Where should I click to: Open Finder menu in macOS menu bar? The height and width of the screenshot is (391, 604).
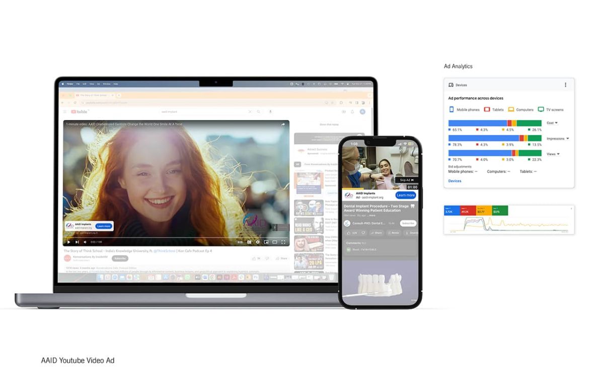69,84
